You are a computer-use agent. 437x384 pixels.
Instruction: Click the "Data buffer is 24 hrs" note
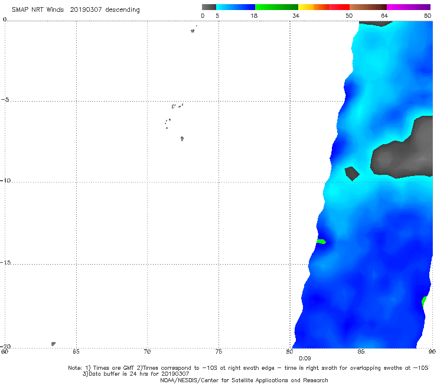pos(136,374)
